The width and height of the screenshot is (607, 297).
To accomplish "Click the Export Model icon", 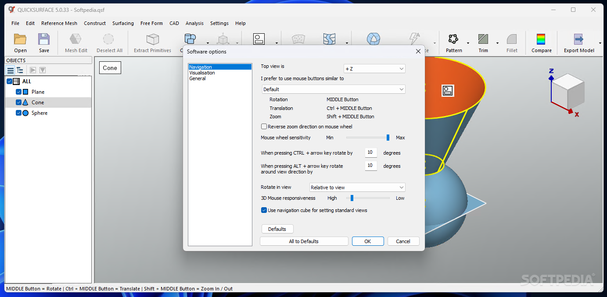I will (x=579, y=39).
